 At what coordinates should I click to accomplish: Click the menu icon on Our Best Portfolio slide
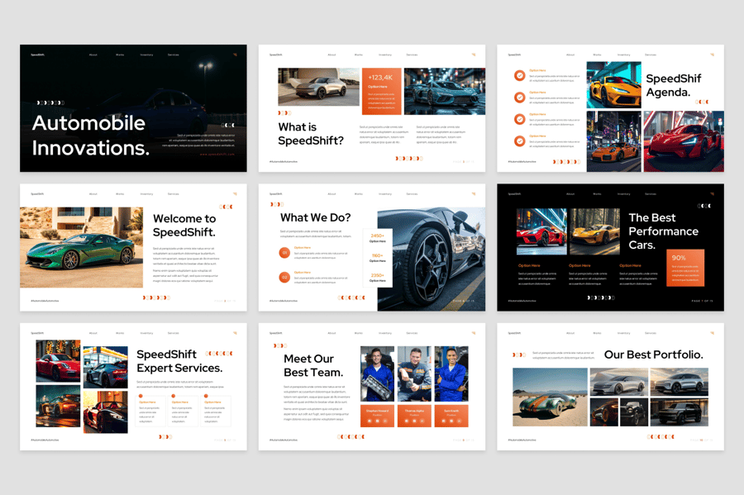pos(712,333)
